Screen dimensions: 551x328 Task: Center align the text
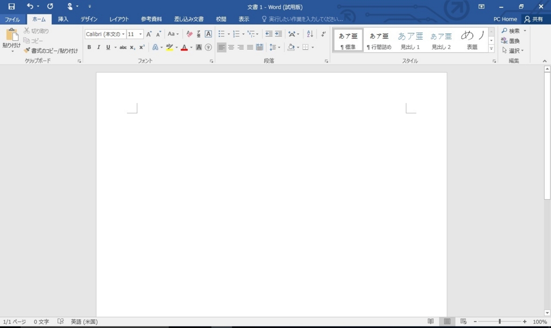(231, 47)
